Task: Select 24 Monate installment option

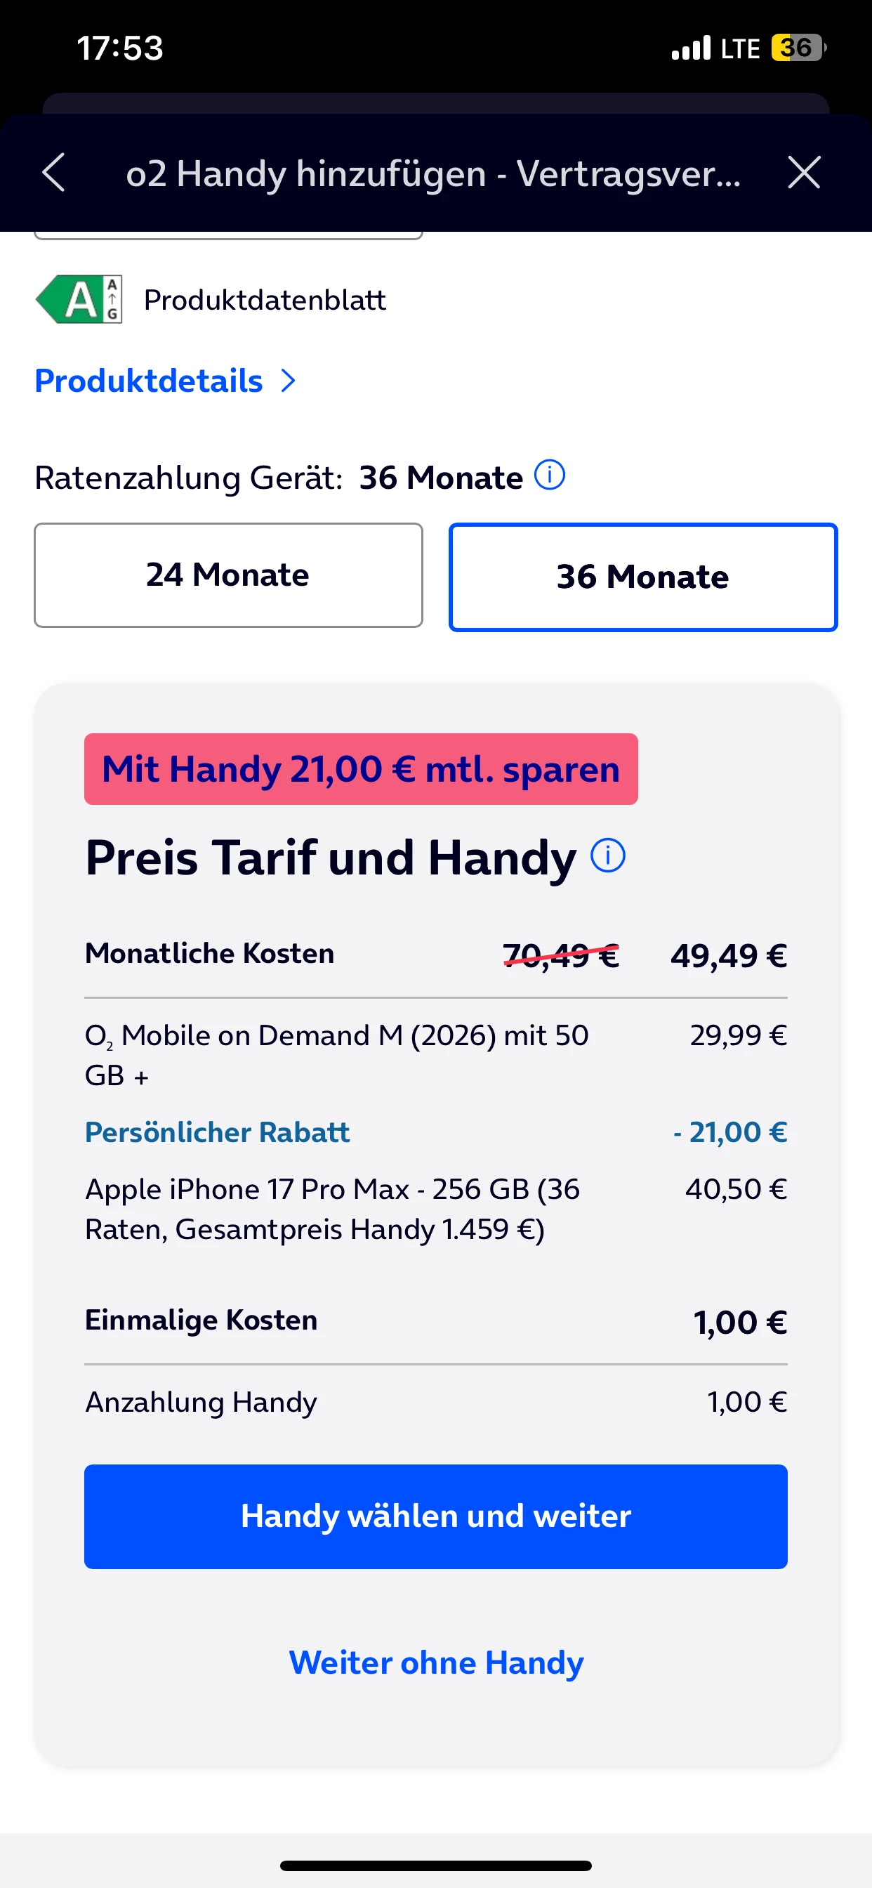Action: 229,575
